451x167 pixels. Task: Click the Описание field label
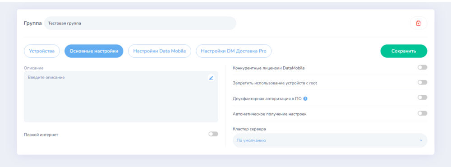point(34,68)
